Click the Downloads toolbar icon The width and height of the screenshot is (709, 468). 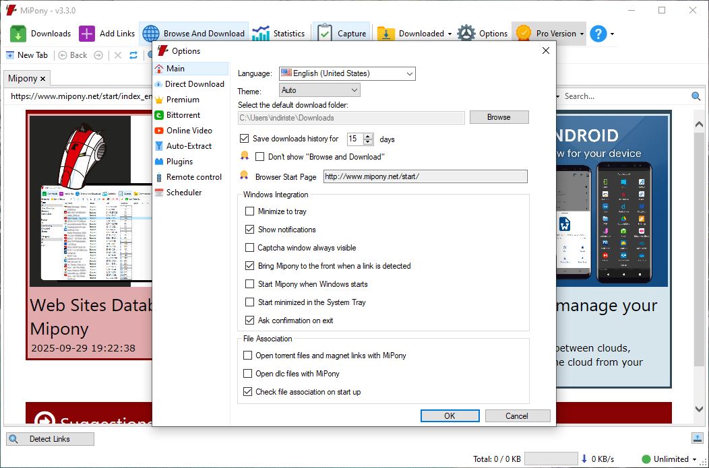19,34
